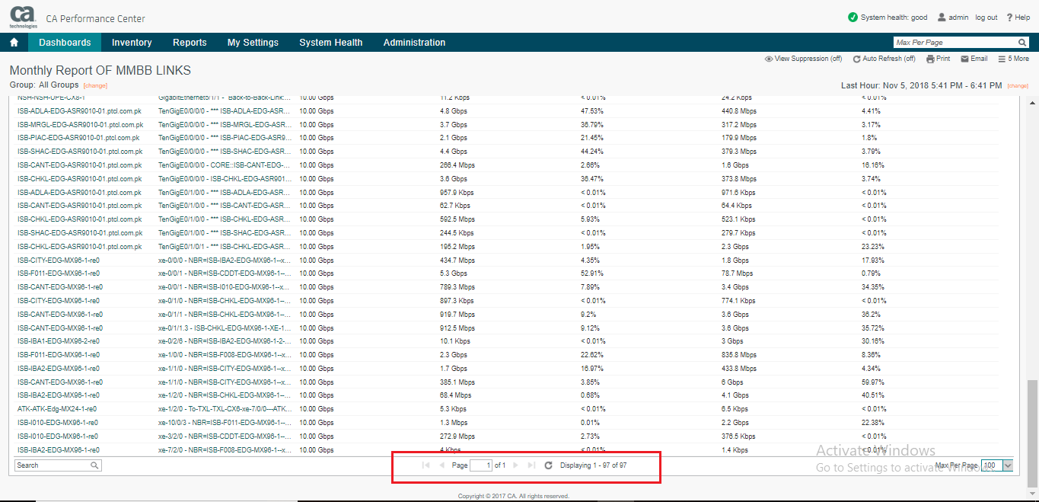Open the Reports menu
The image size is (1039, 502).
190,43
